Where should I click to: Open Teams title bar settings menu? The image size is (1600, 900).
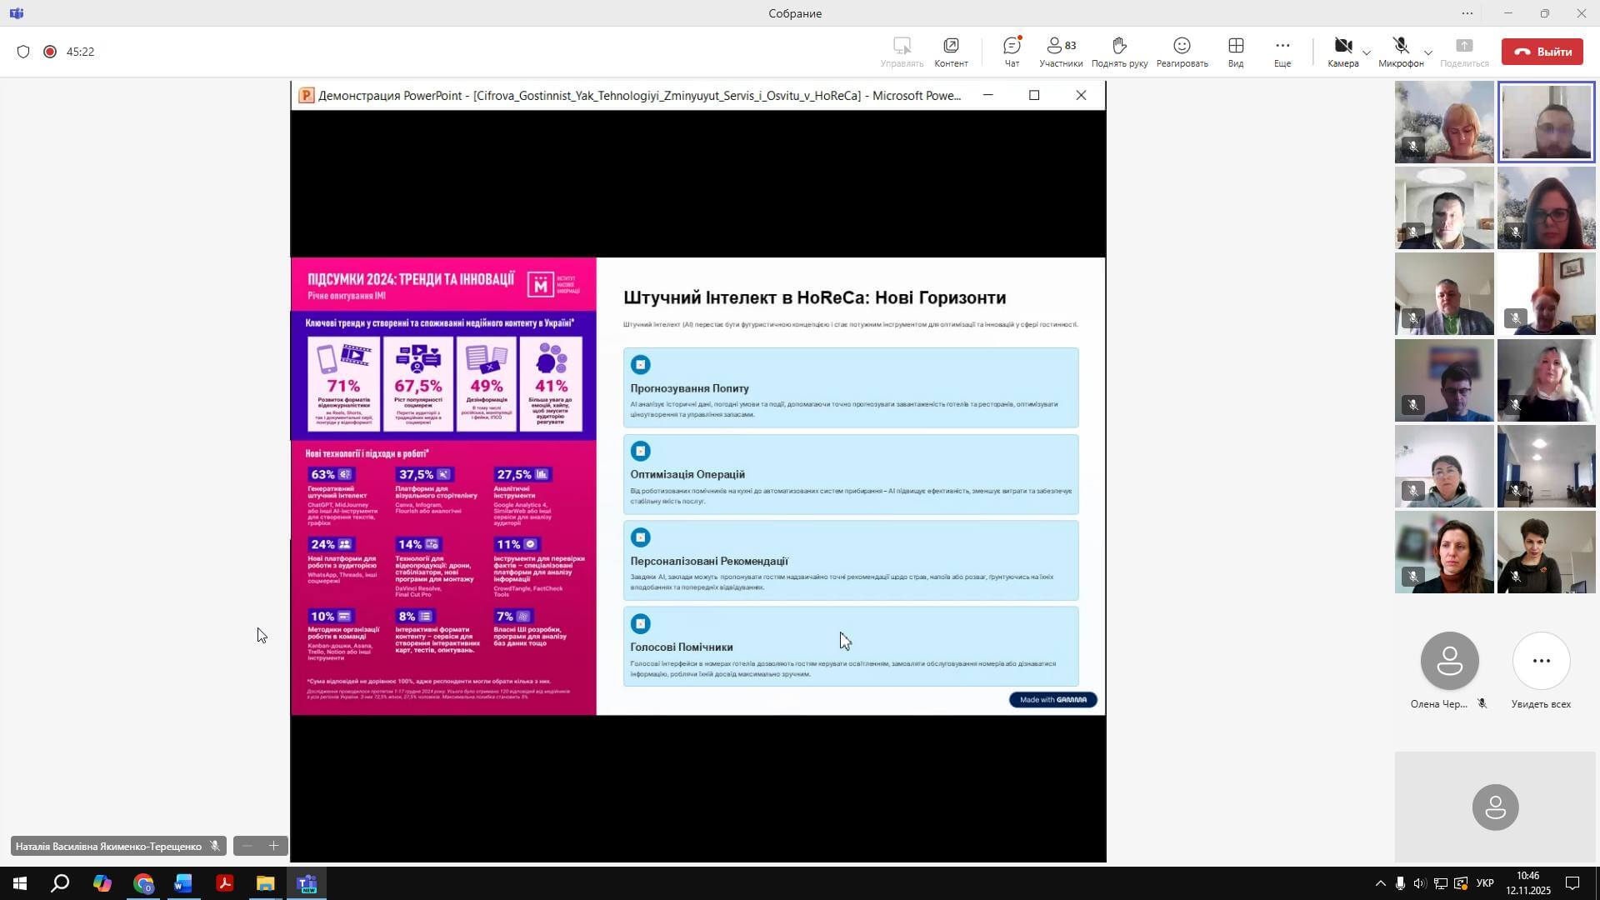1467,13
